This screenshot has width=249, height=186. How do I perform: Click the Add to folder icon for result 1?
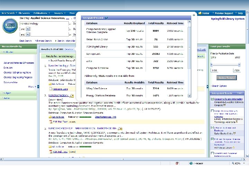pyautogui.click(x=50, y=84)
